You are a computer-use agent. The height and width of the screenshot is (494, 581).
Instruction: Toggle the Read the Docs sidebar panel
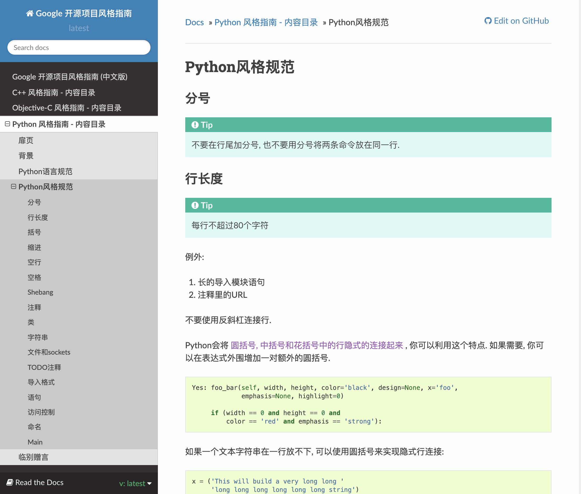click(78, 482)
